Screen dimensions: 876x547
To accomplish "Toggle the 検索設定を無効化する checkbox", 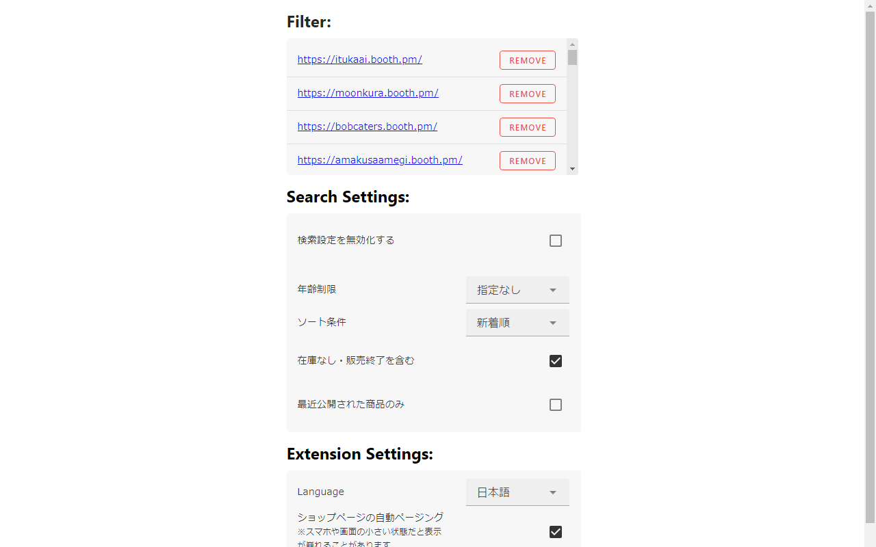I will 556,241.
